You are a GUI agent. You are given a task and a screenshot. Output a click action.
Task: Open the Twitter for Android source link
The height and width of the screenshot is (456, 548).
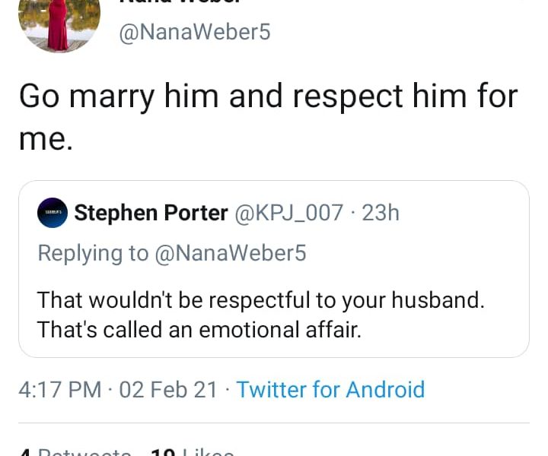tap(330, 389)
